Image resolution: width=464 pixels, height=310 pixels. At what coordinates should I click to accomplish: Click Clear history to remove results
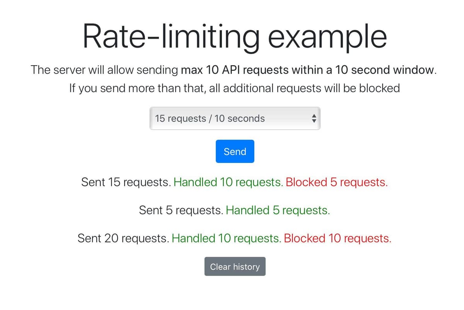click(x=235, y=266)
